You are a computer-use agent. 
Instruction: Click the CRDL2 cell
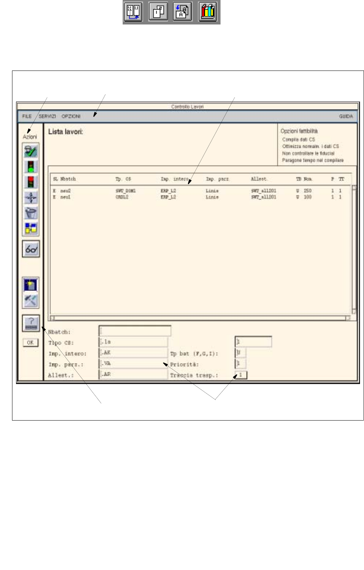122,197
